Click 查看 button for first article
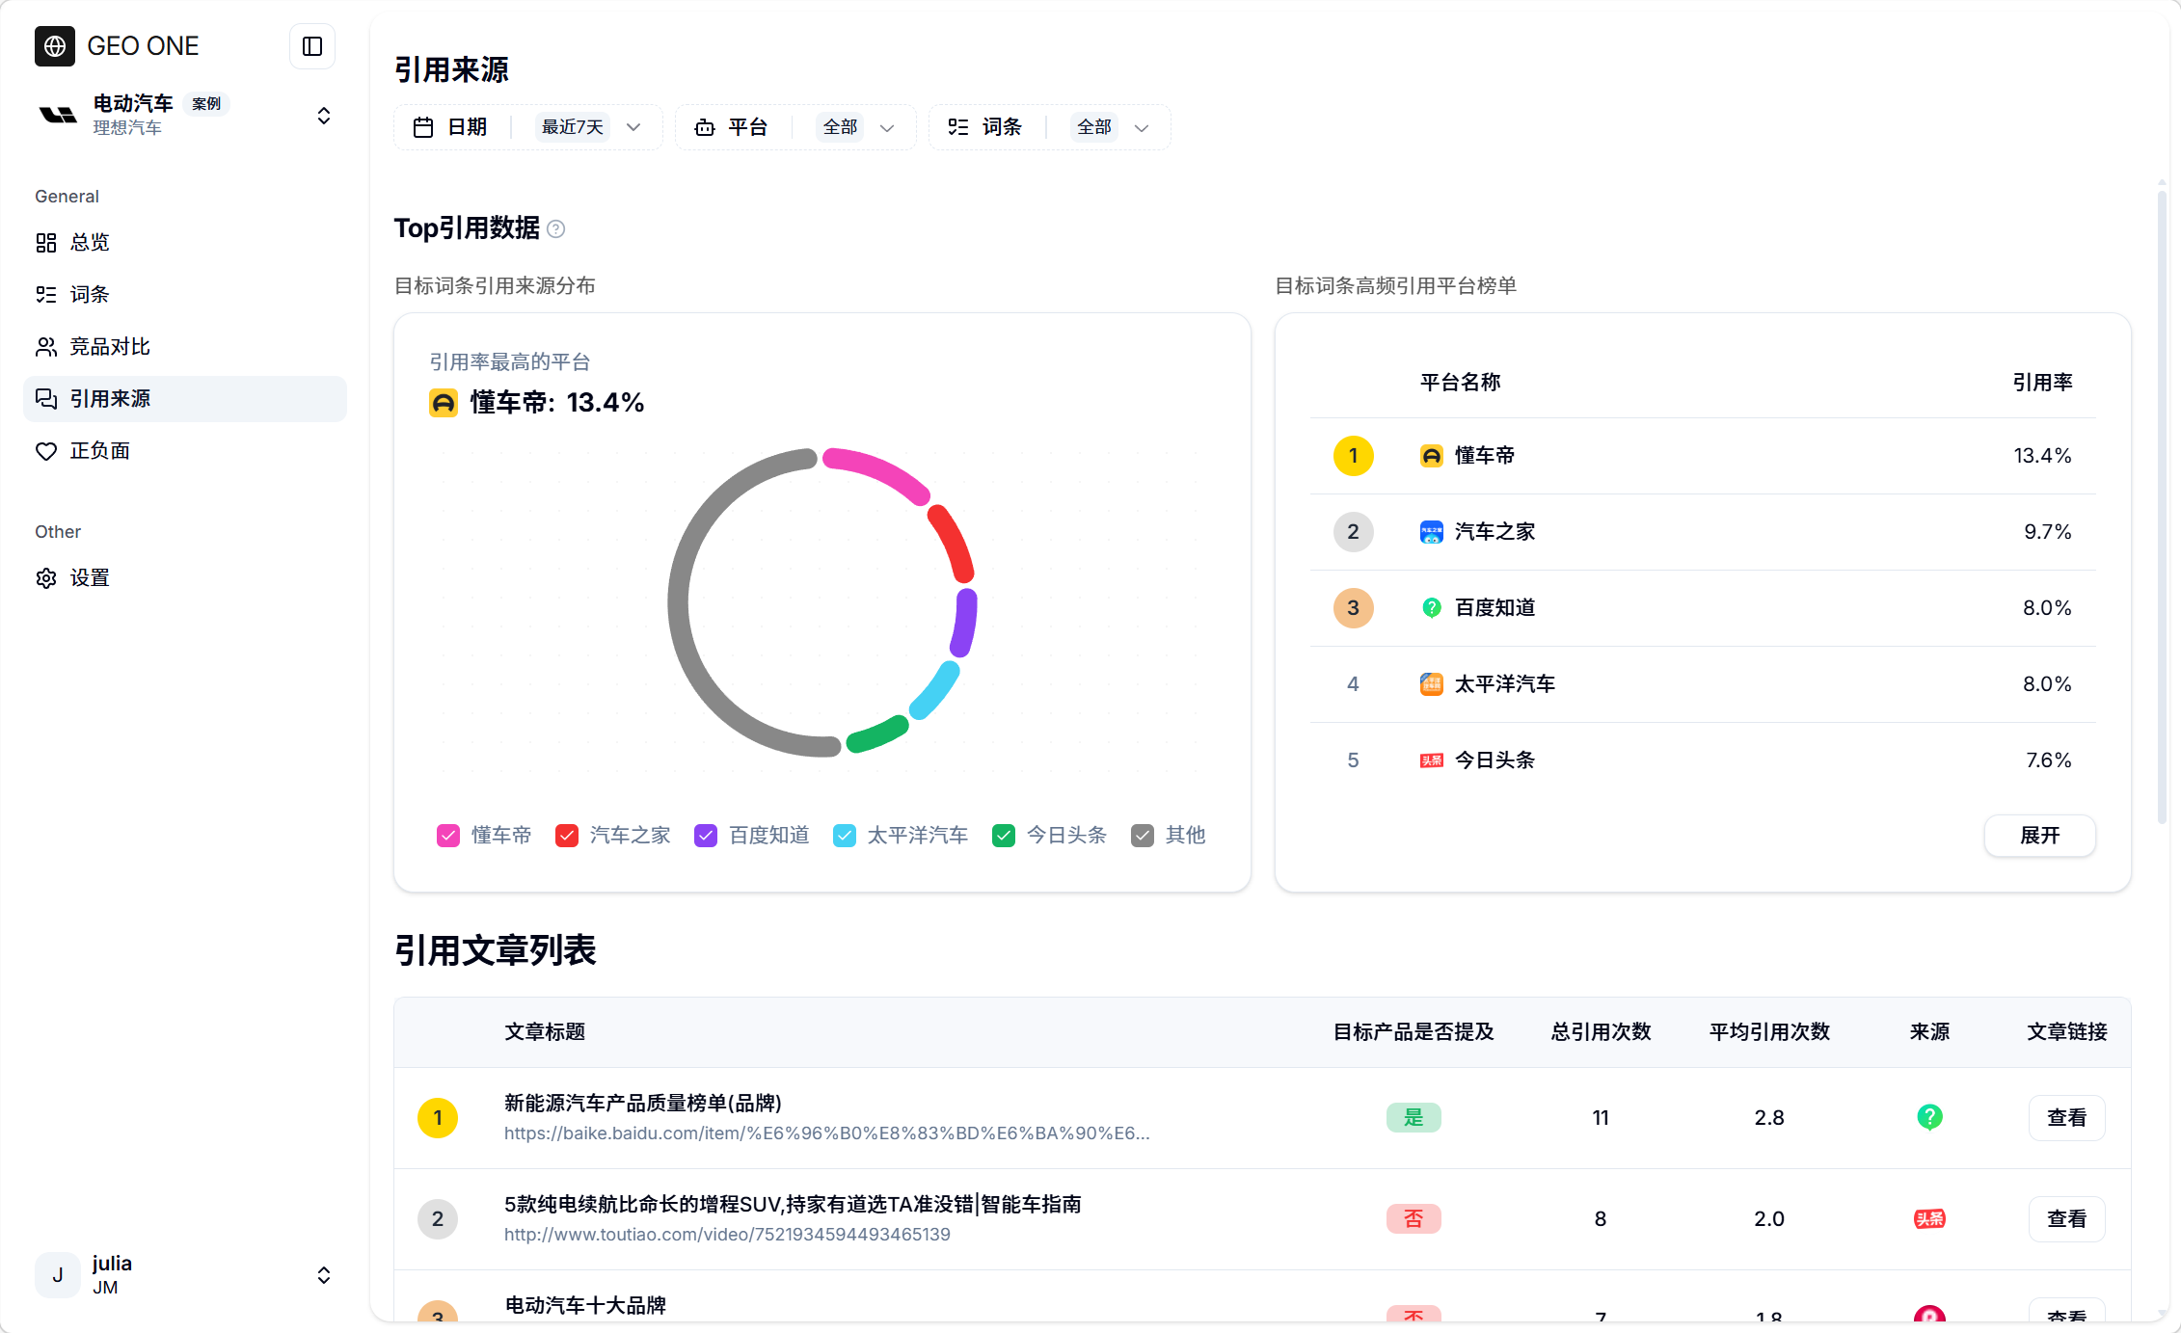 click(2066, 1117)
